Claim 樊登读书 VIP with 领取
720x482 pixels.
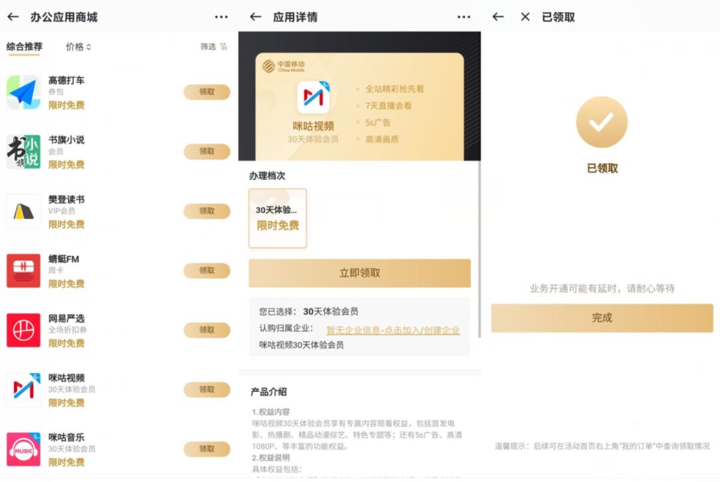click(207, 211)
